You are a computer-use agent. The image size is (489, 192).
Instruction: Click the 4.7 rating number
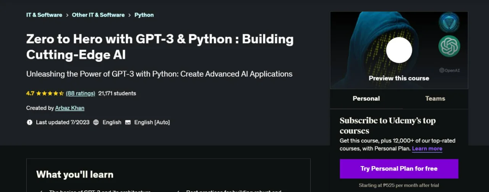tap(30, 93)
